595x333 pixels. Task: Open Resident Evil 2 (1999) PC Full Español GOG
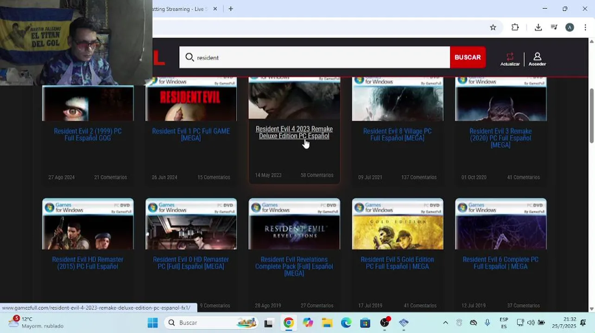tap(88, 135)
